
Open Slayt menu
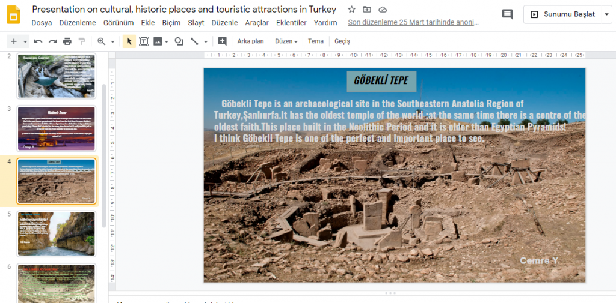196,23
